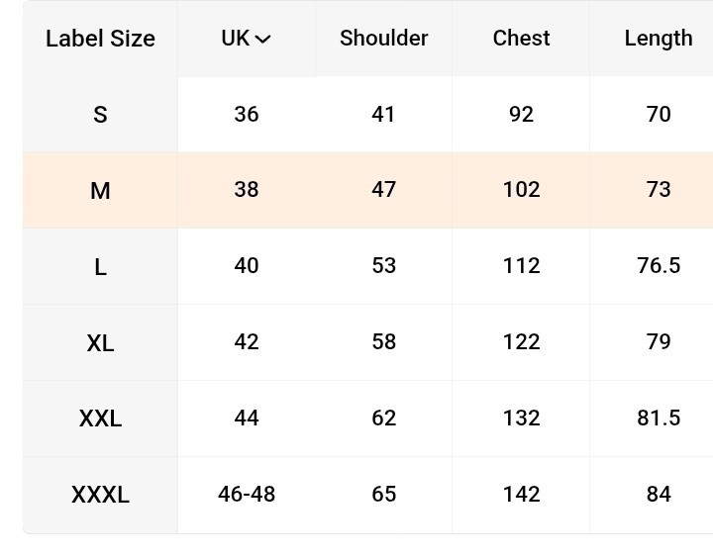Select the L size row label
Image resolution: width=713 pixels, height=558 pixels.
pyautogui.click(x=100, y=267)
